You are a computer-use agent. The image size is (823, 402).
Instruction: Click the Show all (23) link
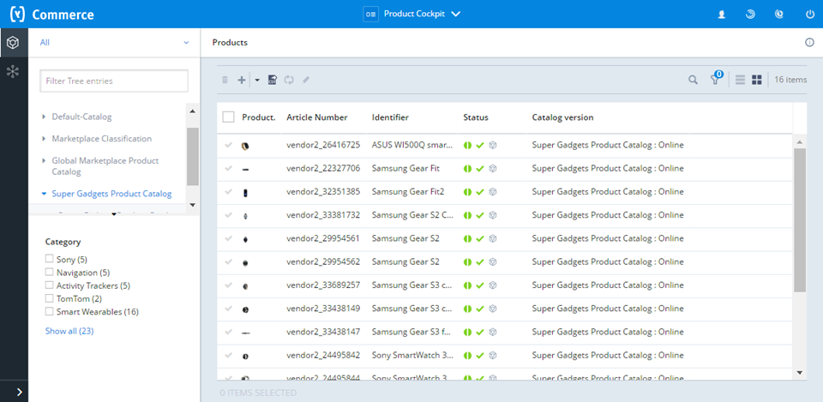point(69,331)
